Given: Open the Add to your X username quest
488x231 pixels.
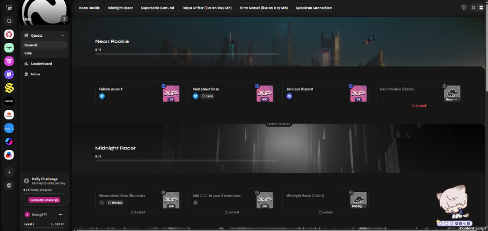Looking at the screenshot, I should (232, 200).
